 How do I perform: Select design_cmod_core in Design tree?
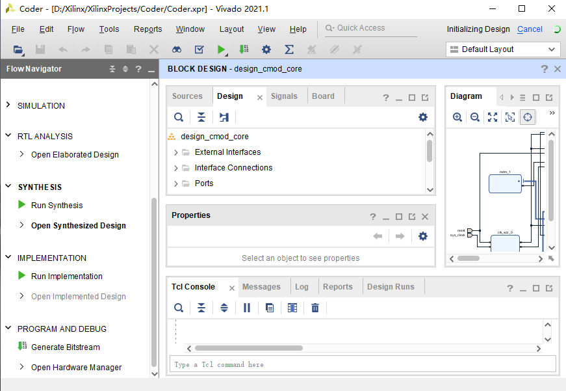(214, 137)
